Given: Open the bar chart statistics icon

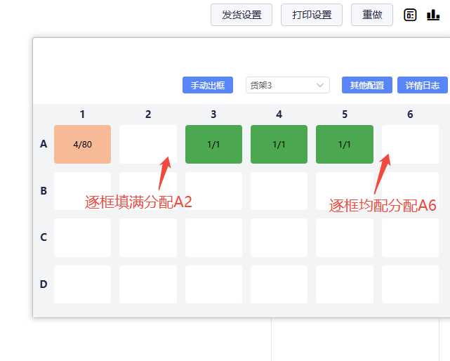Looking at the screenshot, I should 433,15.
